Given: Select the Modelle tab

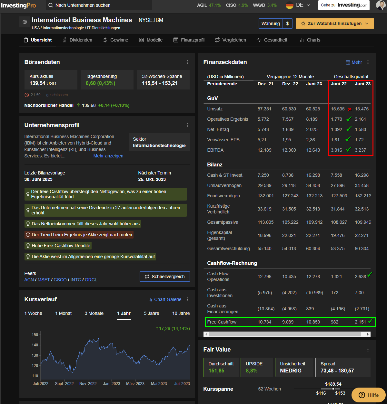Looking at the screenshot, I should click(151, 40).
